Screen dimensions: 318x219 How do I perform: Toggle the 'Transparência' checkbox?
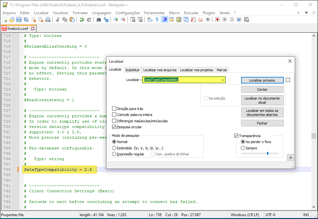[x=236, y=136]
